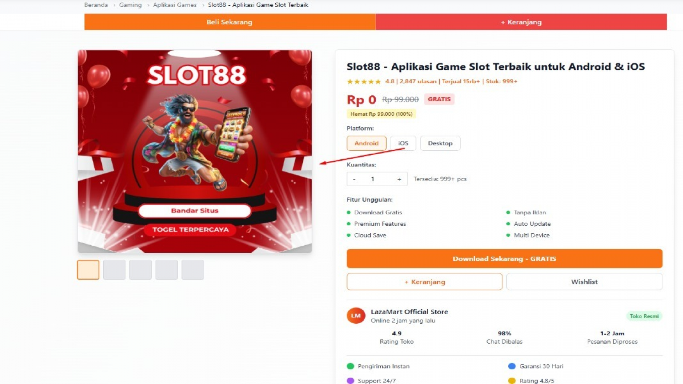Click the quantity input field
This screenshot has height=384, width=683.
pyautogui.click(x=373, y=179)
